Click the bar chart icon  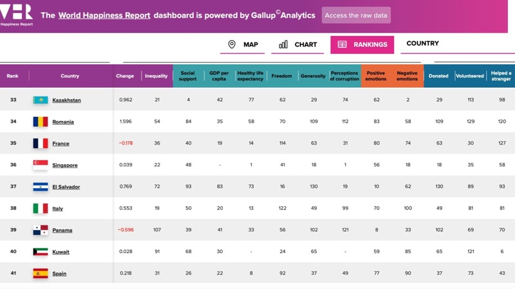(x=283, y=44)
